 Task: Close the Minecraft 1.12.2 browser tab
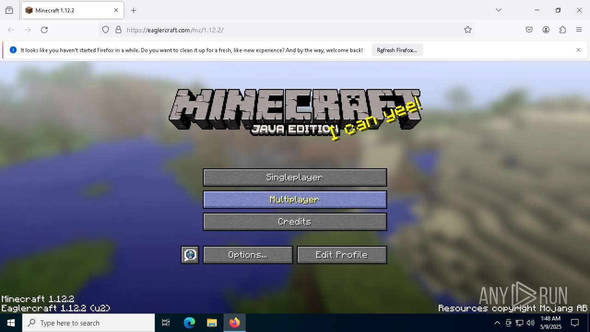pos(116,10)
